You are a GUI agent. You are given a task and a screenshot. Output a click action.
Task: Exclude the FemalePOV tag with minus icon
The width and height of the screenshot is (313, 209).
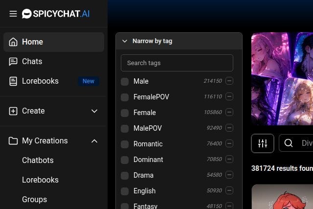click(x=229, y=96)
